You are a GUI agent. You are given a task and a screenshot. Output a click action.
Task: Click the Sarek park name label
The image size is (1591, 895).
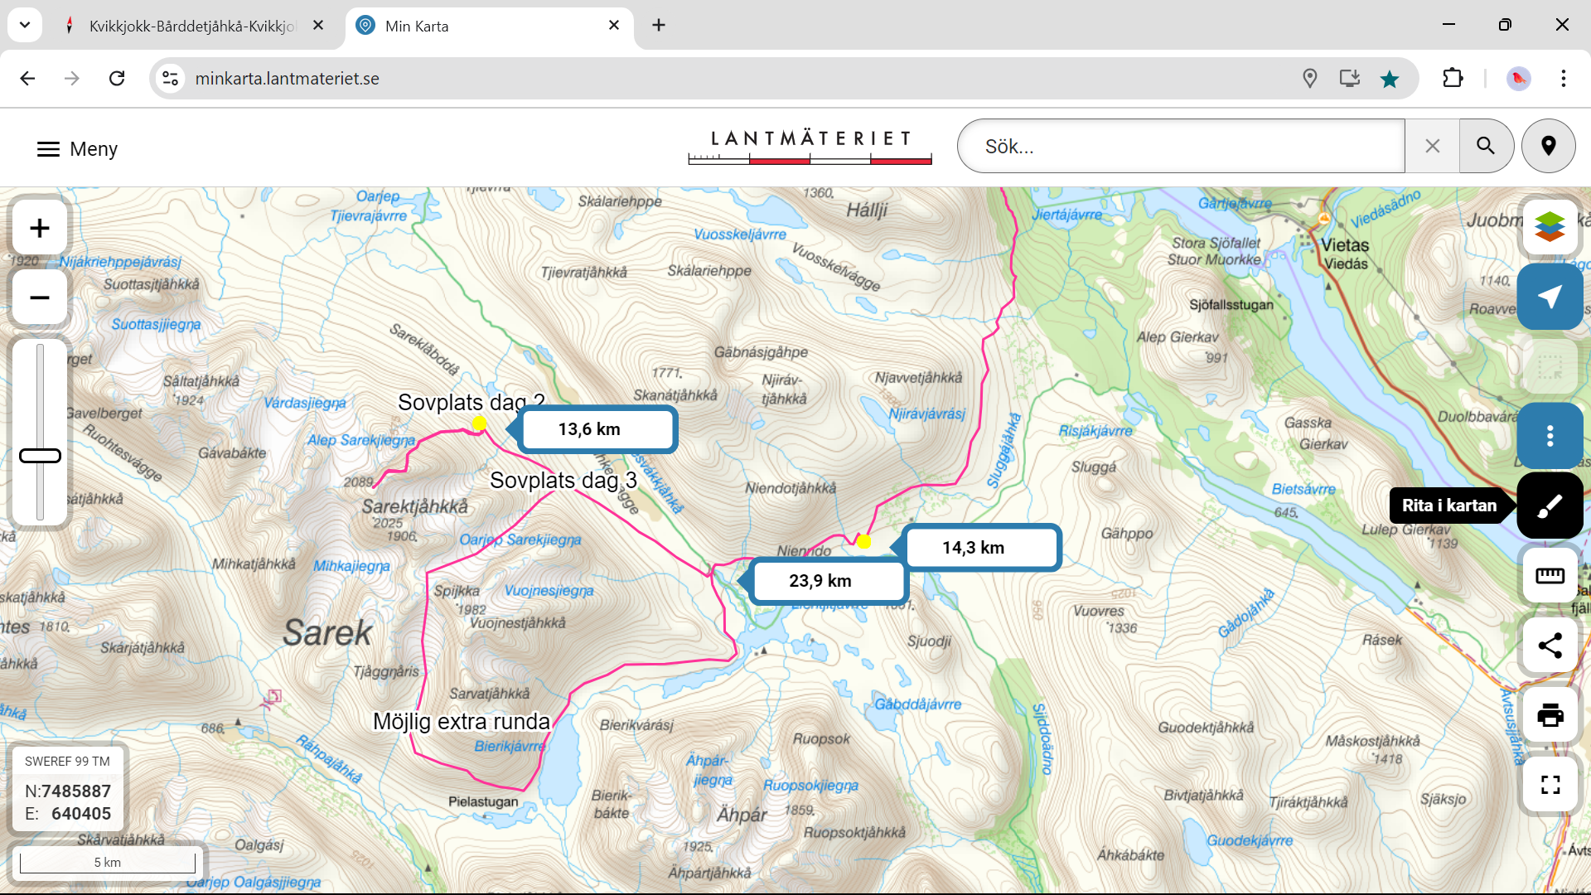[x=327, y=633]
